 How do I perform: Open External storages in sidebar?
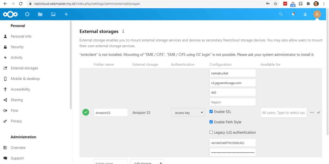click(24, 68)
